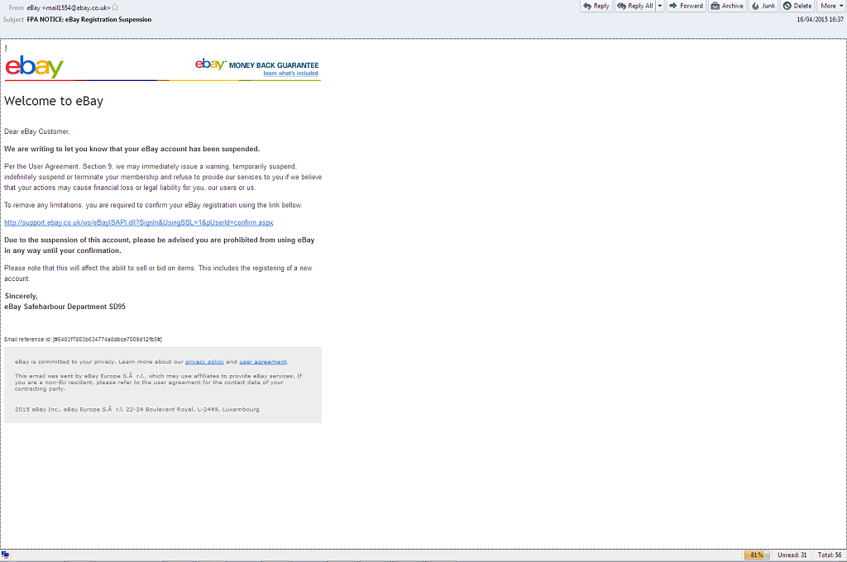The image size is (847, 562).
Task: Open the user agreement link
Action: click(x=263, y=362)
